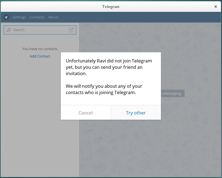Viewport: 222px width, 178px height.
Task: Click the "You have no contacts" text
Action: 40,49
